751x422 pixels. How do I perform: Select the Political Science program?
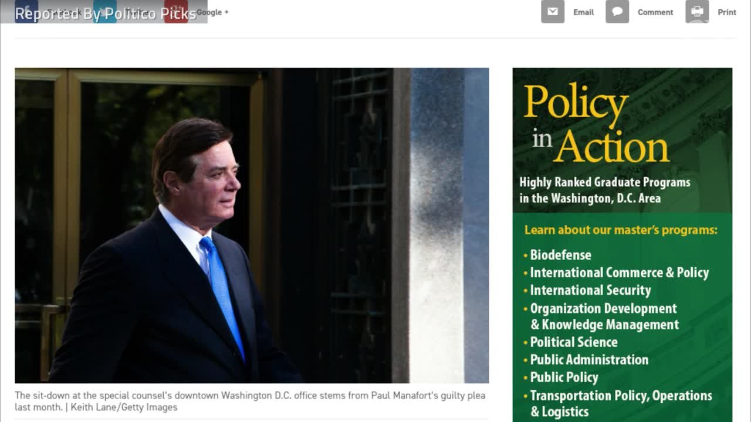click(574, 342)
